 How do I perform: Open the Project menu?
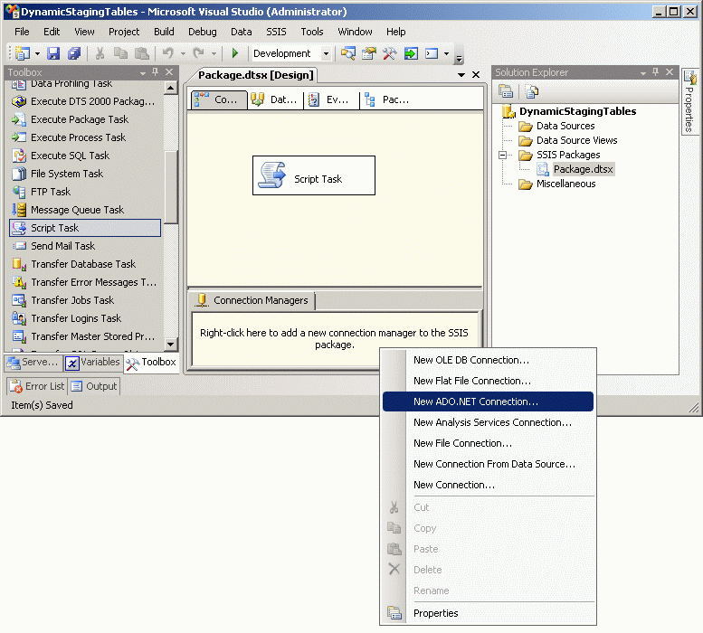(x=124, y=32)
